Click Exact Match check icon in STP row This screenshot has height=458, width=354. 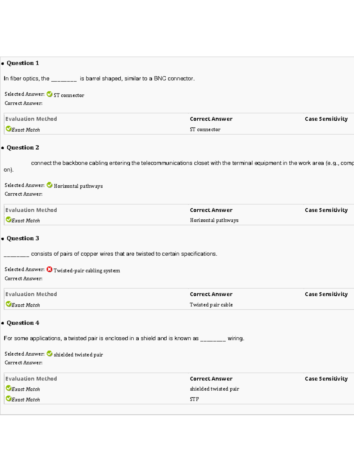[x=9, y=399]
